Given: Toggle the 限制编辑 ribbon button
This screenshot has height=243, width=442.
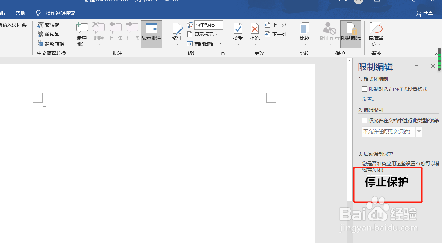Looking at the screenshot, I should click(x=351, y=35).
